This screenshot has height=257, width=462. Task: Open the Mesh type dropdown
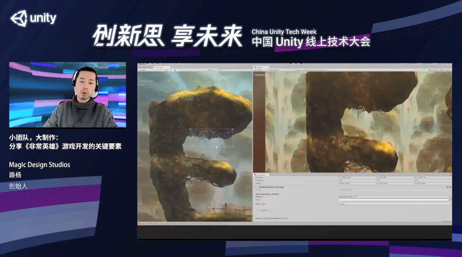coord(395,204)
